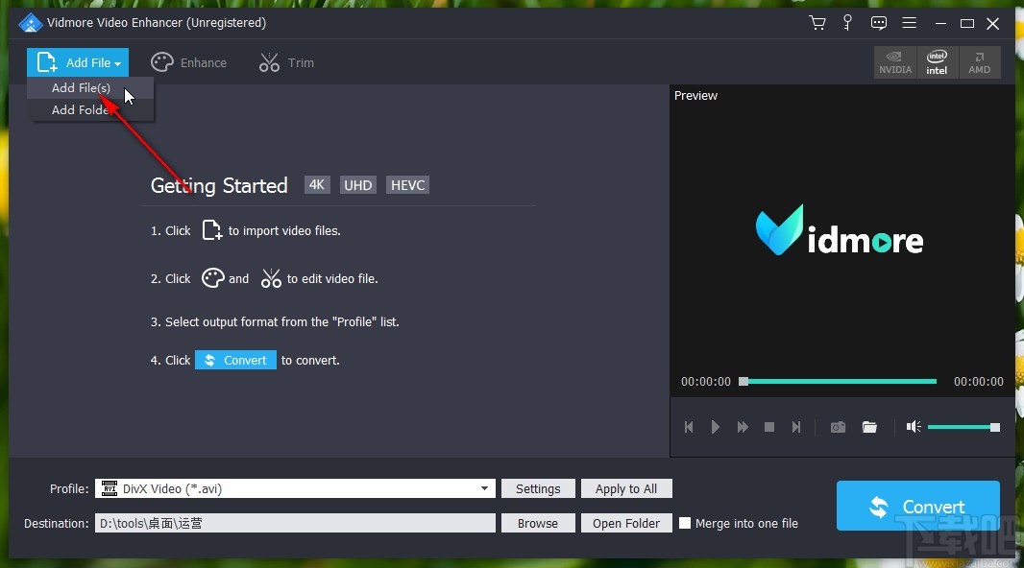
Task: Enable Merge into one file checkbox
Action: tap(684, 523)
